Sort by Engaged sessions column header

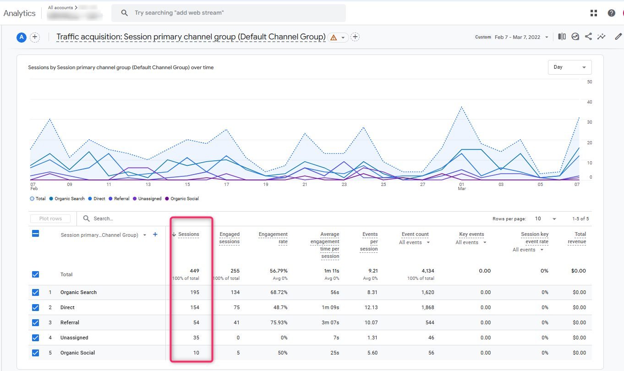[229, 238]
